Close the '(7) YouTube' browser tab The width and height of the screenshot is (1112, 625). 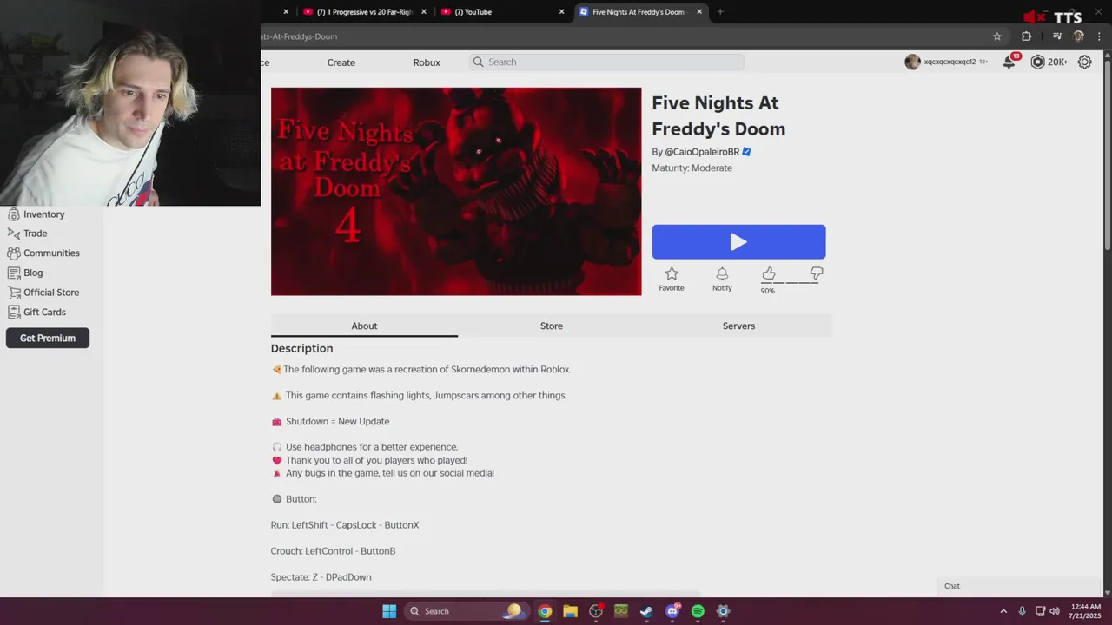[x=561, y=12]
